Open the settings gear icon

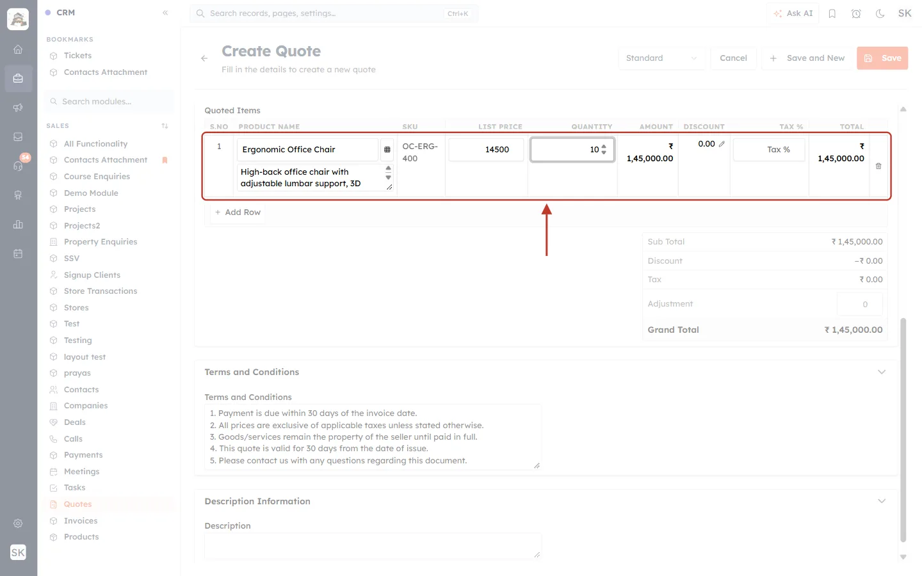coord(18,524)
